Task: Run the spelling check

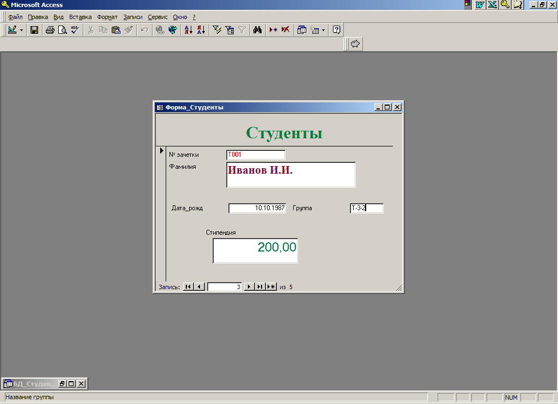Action: click(75, 30)
